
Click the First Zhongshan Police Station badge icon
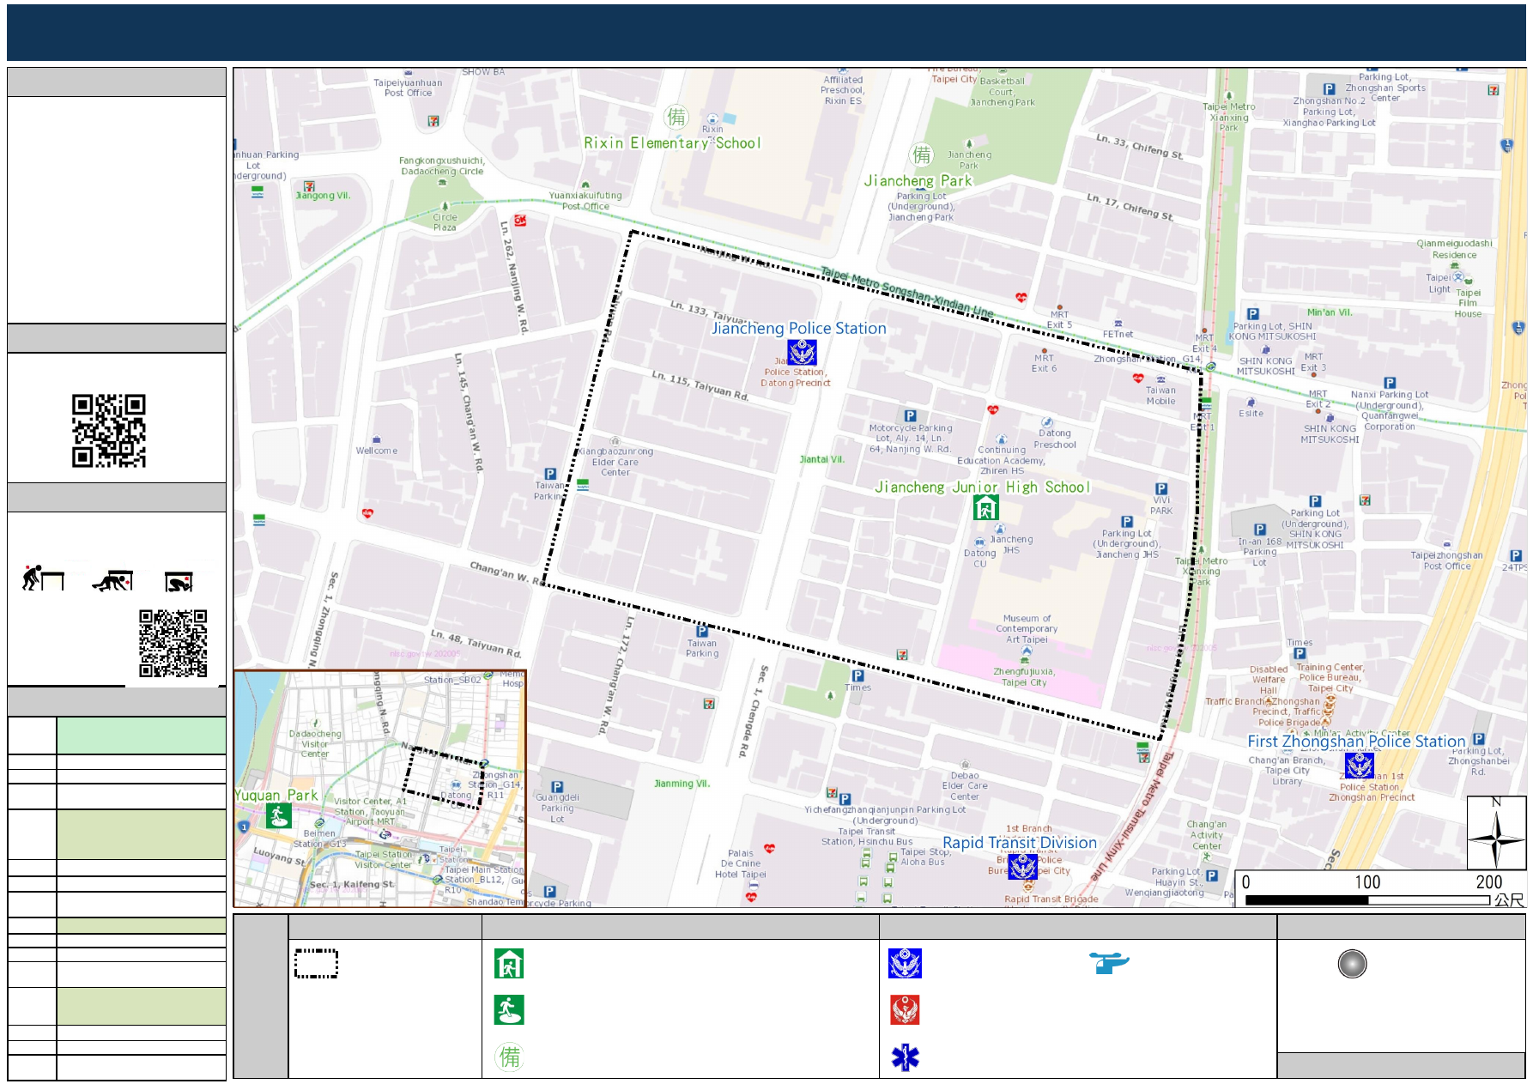pos(1360,766)
